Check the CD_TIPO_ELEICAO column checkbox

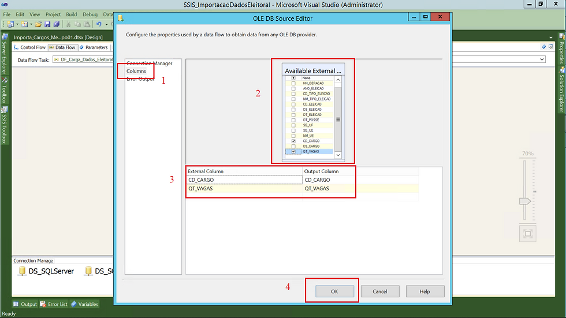coord(293,93)
